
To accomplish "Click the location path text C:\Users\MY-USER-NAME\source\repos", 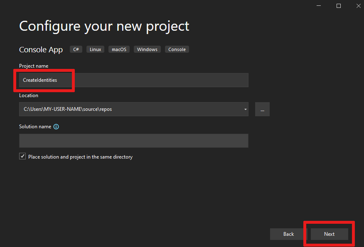I will [x=68, y=109].
